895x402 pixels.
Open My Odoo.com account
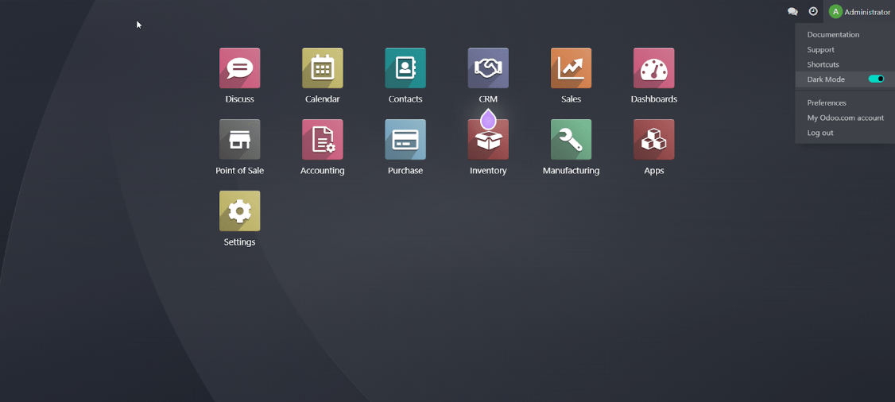pos(845,118)
